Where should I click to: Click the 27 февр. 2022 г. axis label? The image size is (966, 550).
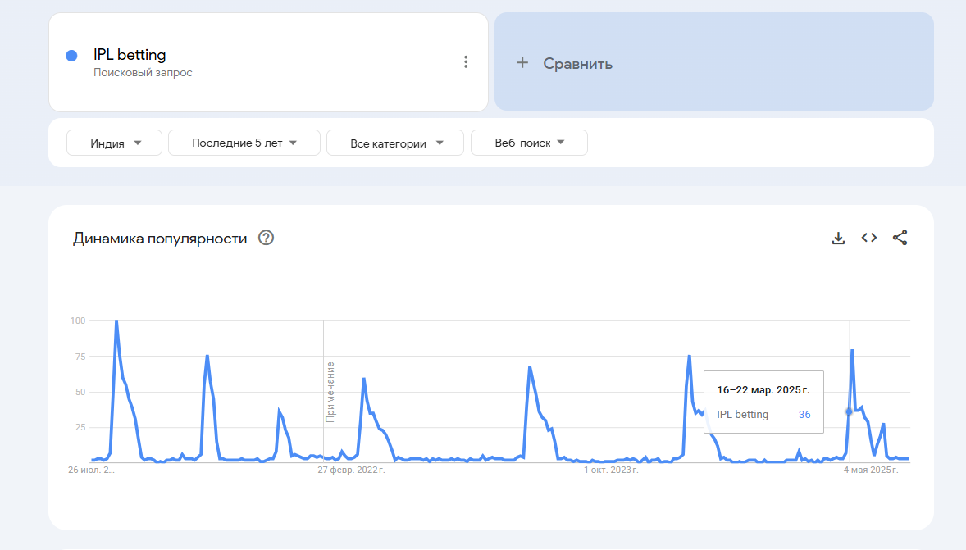point(351,470)
